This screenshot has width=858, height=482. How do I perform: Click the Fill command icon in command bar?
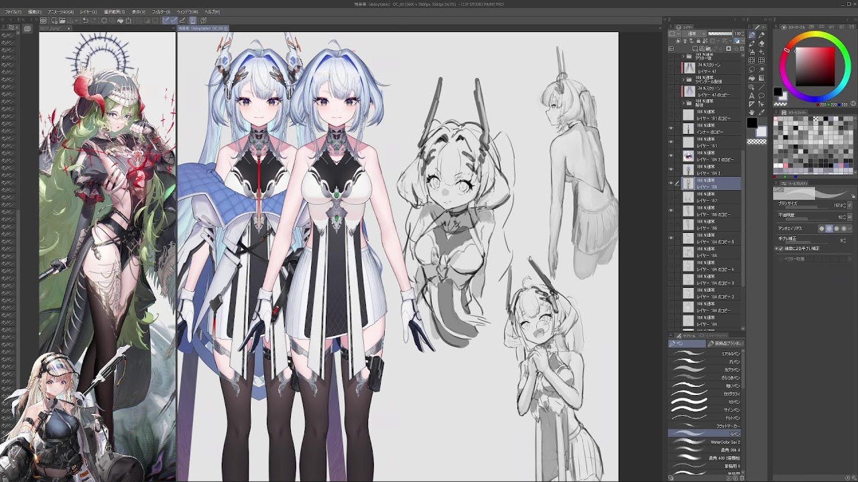[x=120, y=21]
